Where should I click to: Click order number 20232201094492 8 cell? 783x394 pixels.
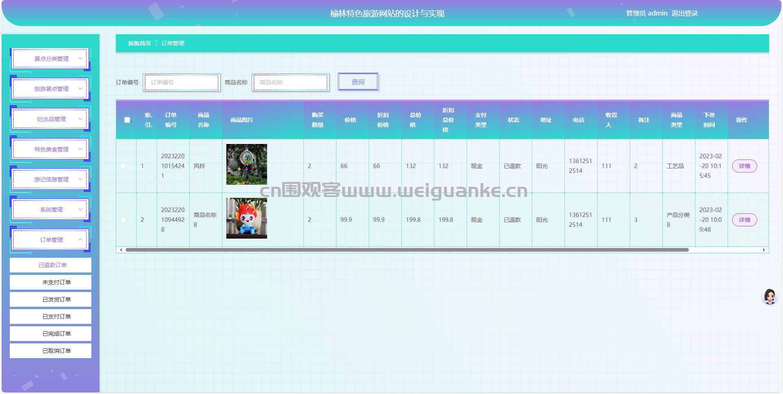click(173, 220)
